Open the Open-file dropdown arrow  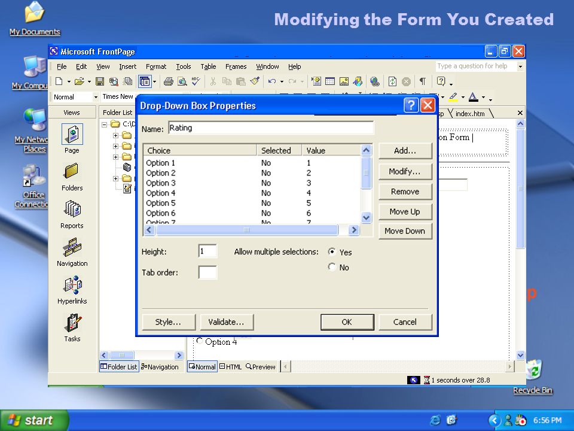point(89,82)
